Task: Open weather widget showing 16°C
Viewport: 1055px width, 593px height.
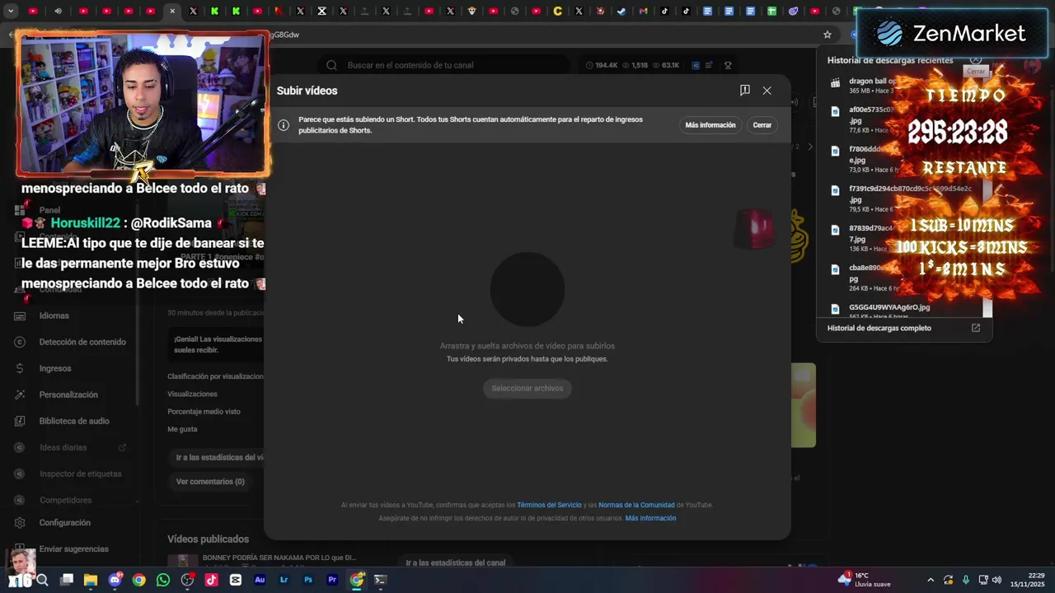Action: [x=864, y=580]
